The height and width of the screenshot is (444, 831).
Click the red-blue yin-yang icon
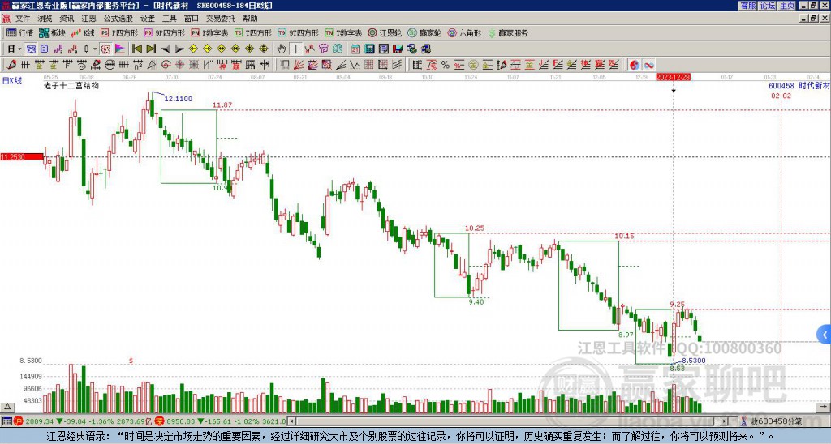click(x=635, y=65)
